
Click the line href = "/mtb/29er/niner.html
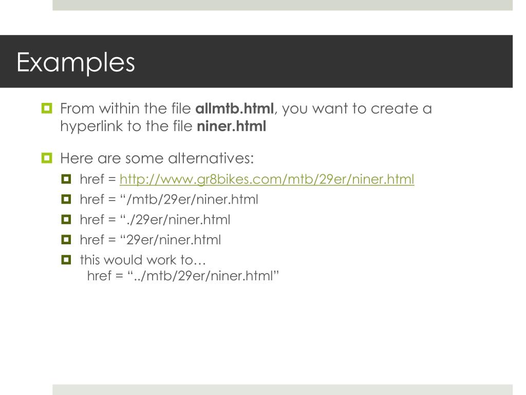coord(169,200)
